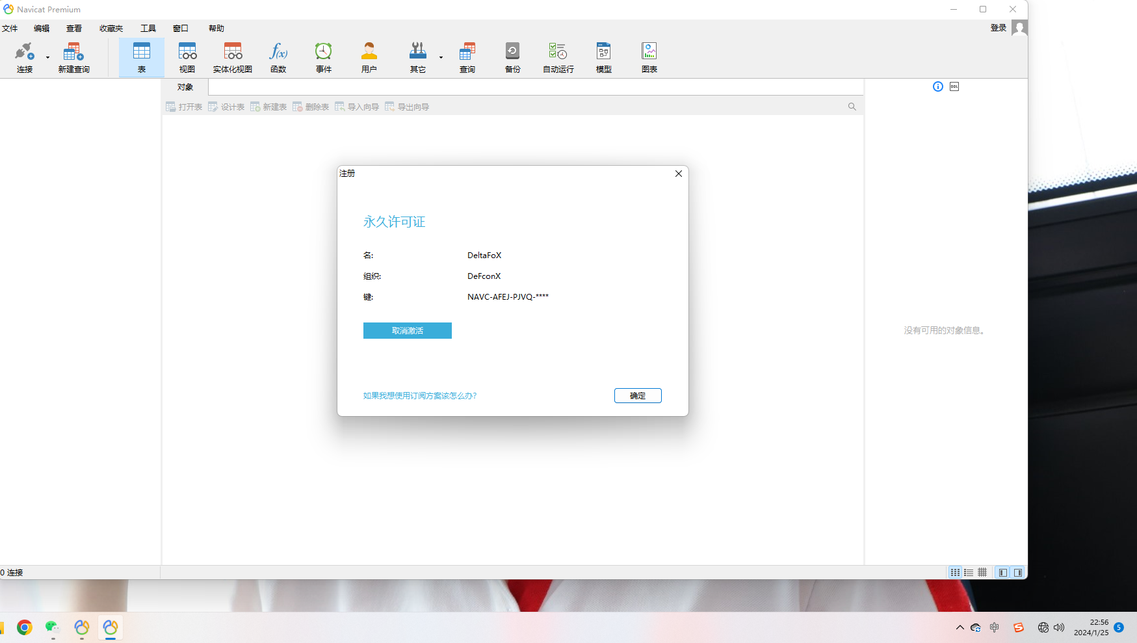1137x643 pixels.
Task: Open the 事件 events icon
Action: tap(324, 57)
